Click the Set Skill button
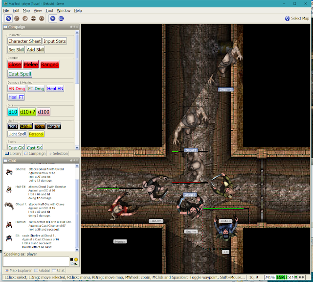The height and width of the screenshot is (282, 313). pos(16,49)
